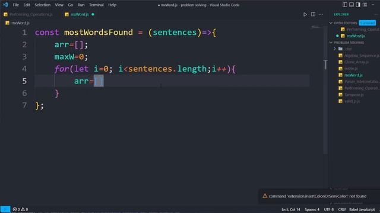Collapse the Problem Solving folder section

click(331, 43)
